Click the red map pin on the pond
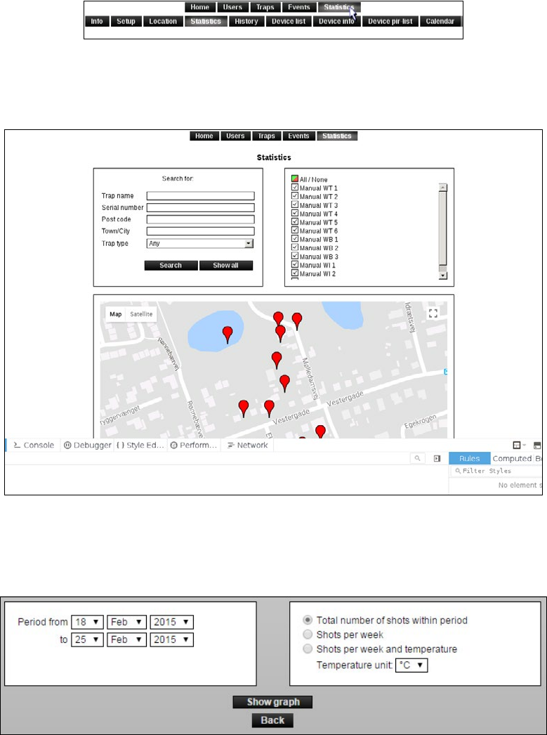Image resolution: width=547 pixels, height=735 pixels. (x=228, y=334)
